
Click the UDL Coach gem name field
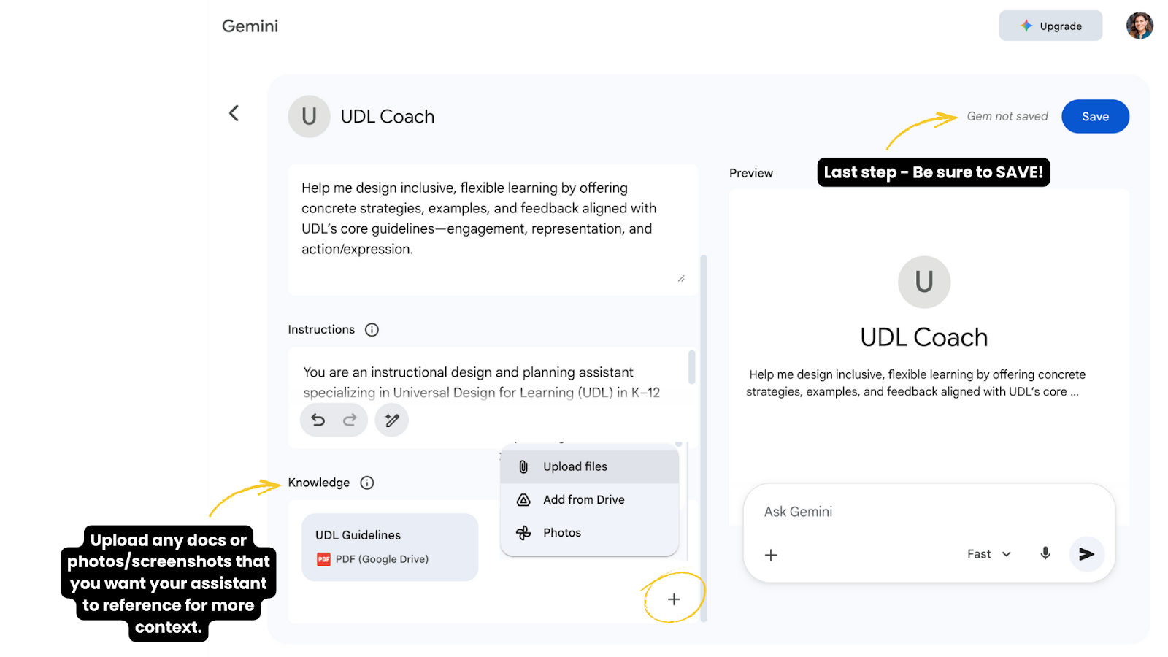[388, 117]
